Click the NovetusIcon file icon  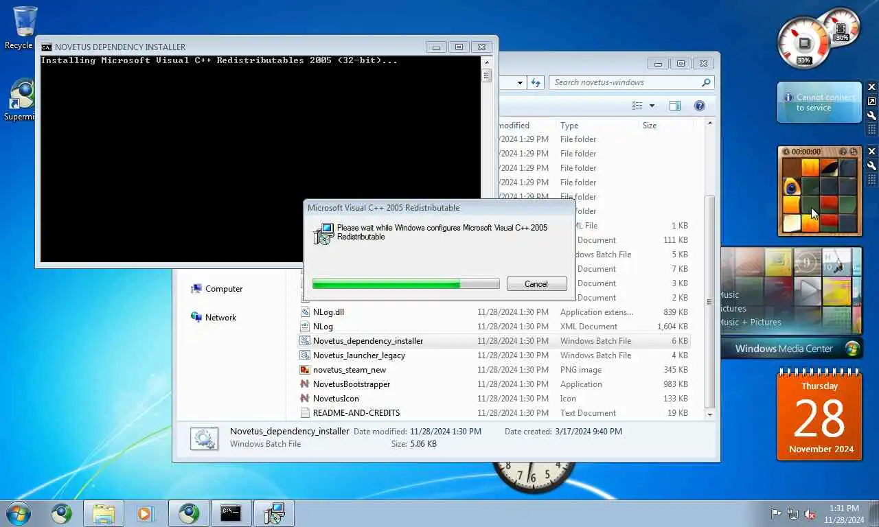(306, 399)
